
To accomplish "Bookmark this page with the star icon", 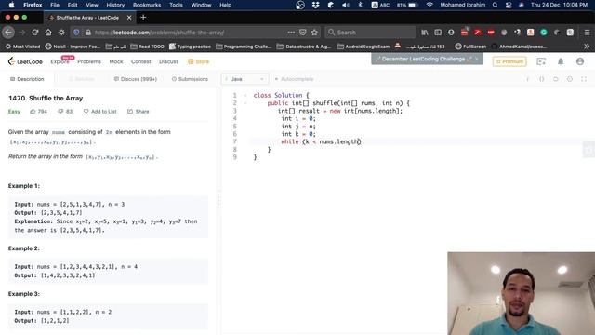I will pyautogui.click(x=314, y=33).
